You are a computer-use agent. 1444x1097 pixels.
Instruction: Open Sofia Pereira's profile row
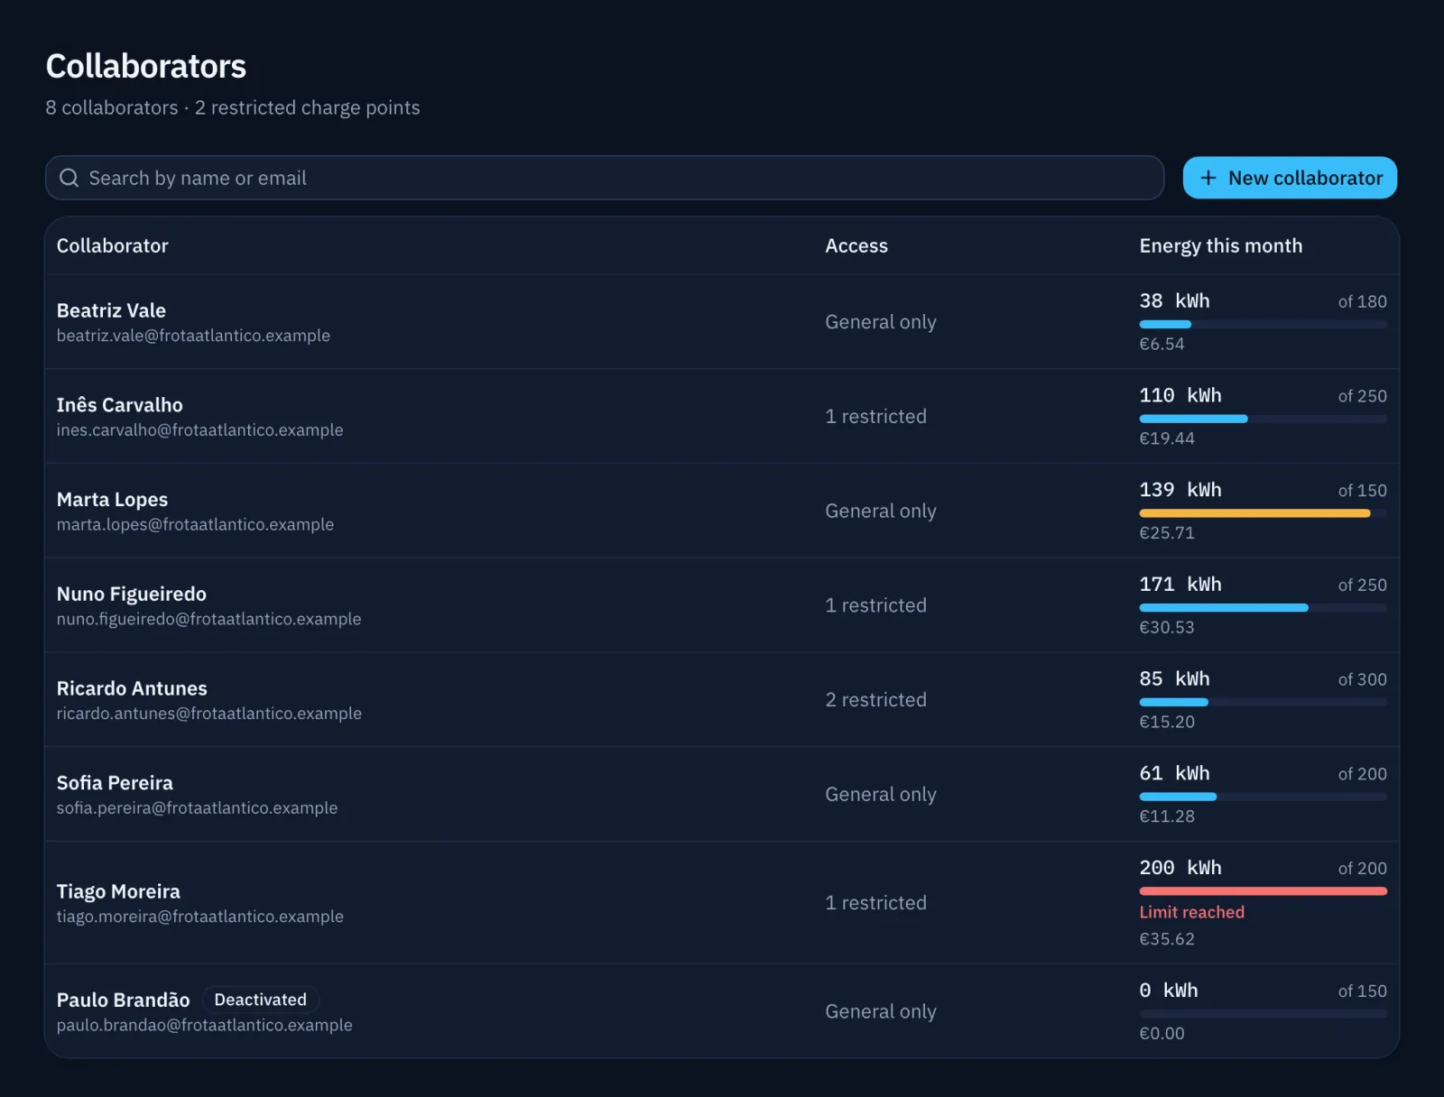pos(722,795)
